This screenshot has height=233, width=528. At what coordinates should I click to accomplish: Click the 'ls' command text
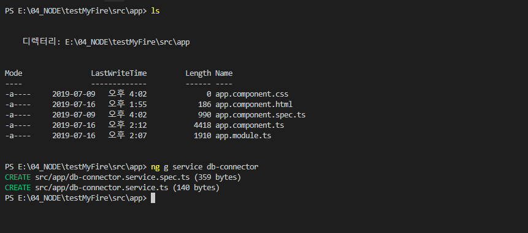(155, 11)
